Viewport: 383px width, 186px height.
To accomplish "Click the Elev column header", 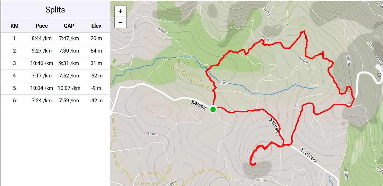I will (x=96, y=26).
